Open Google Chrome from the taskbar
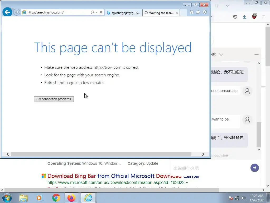The image size is (270, 203). pos(56,198)
